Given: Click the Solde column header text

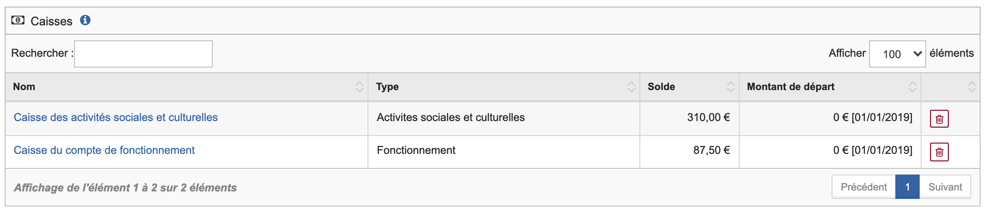Looking at the screenshot, I should click(661, 87).
